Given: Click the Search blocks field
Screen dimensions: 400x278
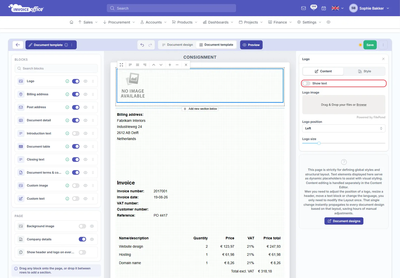Looking at the screenshot, I should click(x=56, y=68).
